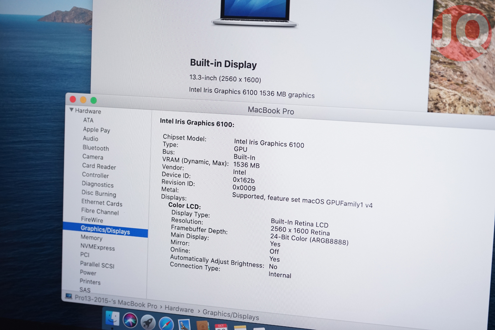Click Graphics/Displays segment in path bar
Screen dimensions: 495x330
231,315
